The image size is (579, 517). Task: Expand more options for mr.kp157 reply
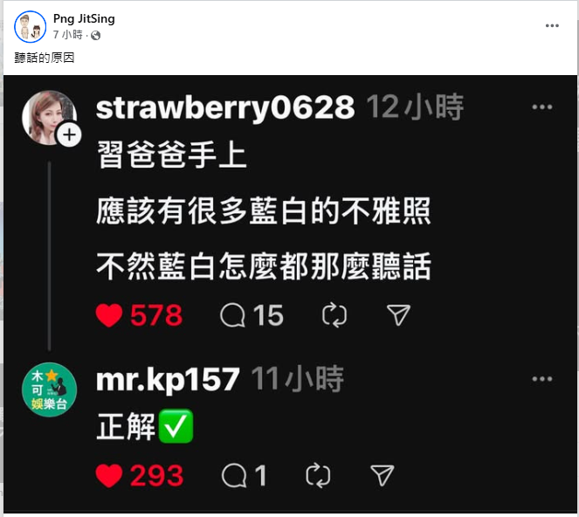coord(542,379)
